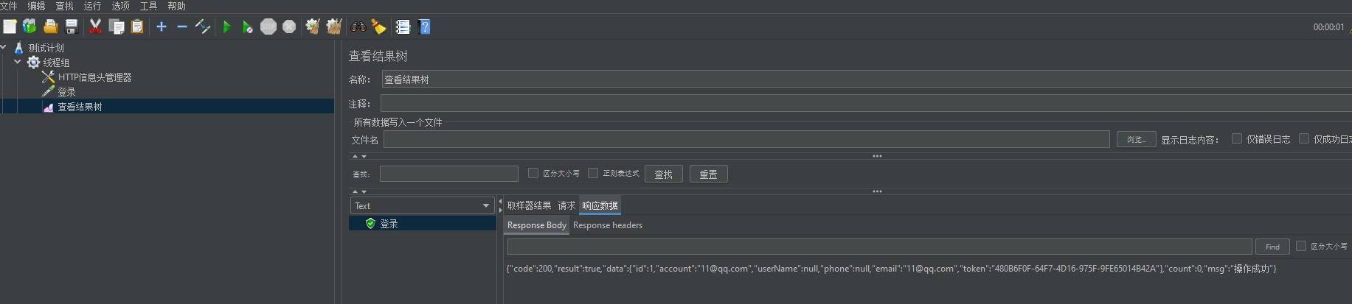Click the Clear single-broom gear icon

tap(313, 26)
